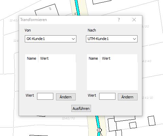The image size is (163, 136).
Task: Select the cyan line segment above the dialog
Action: (x=77, y=7)
